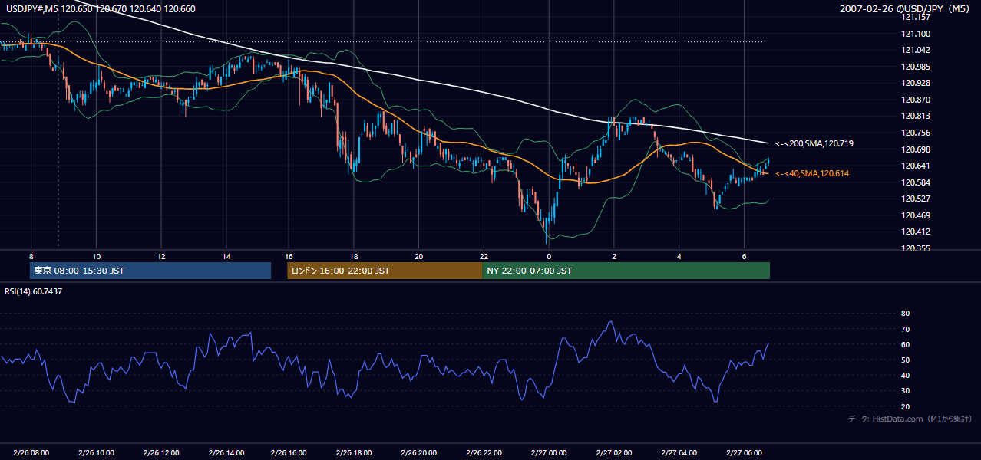The width and height of the screenshot is (981, 460).
Task: Click the 120.355 price axis label
Action: pyautogui.click(x=916, y=248)
